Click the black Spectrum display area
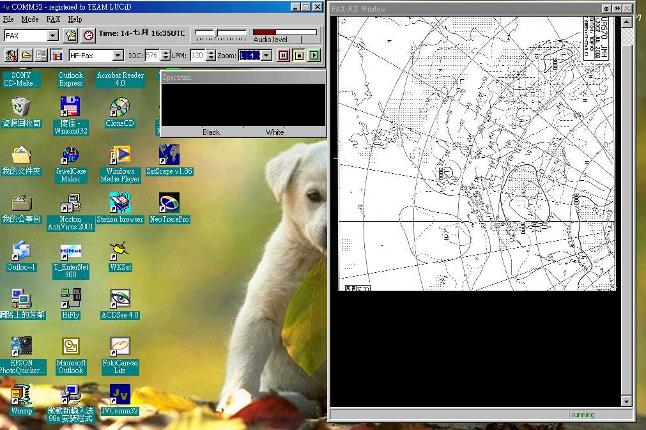 (x=243, y=105)
